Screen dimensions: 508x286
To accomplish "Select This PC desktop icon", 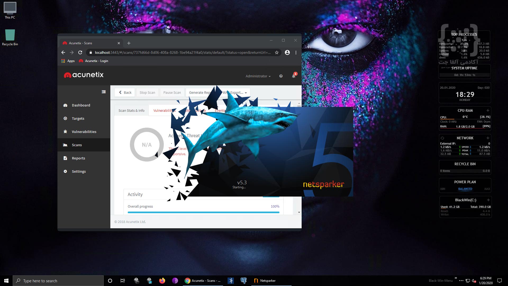I will pos(10,11).
